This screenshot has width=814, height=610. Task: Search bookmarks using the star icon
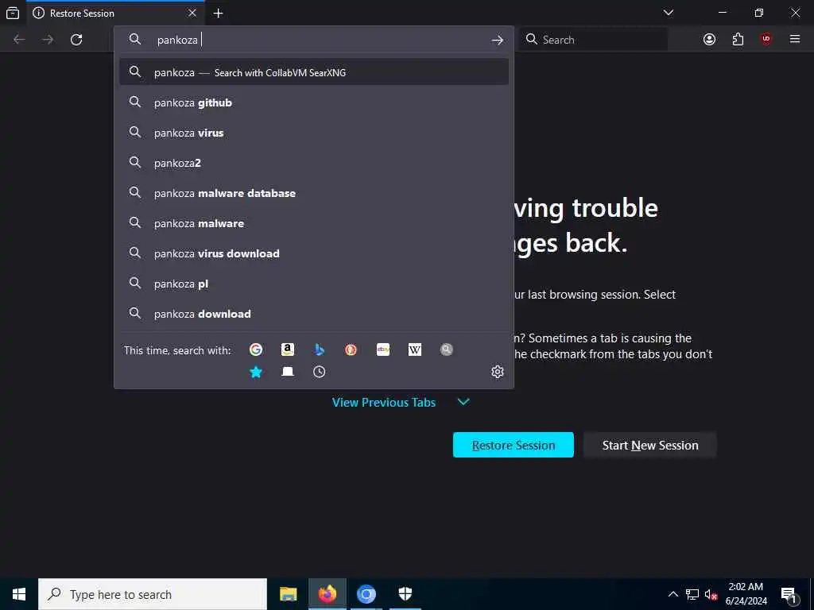[255, 372]
